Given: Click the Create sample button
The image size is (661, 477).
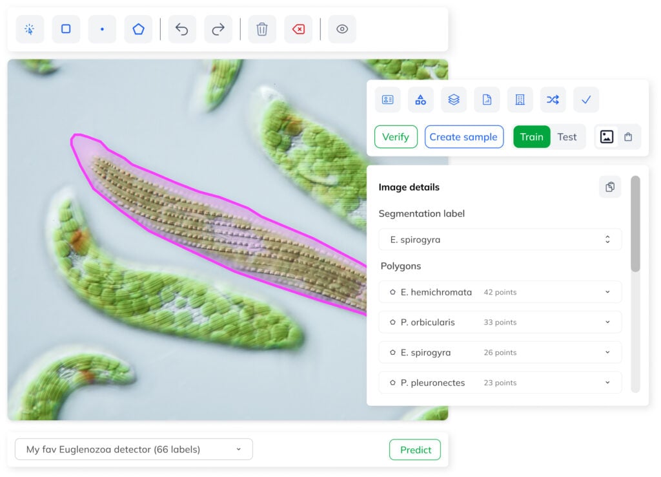Looking at the screenshot, I should tap(463, 137).
